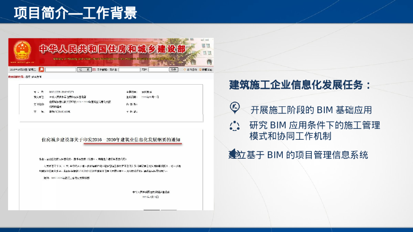Click the text 建立基于 BIM 的项目管理信息系统
Image resolution: width=413 pixels, height=232 pixels.
point(298,155)
